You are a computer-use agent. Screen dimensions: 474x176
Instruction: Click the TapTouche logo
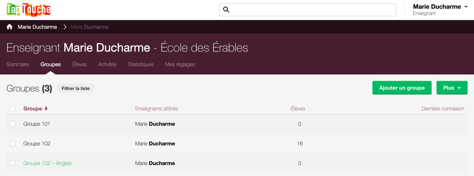[29, 10]
